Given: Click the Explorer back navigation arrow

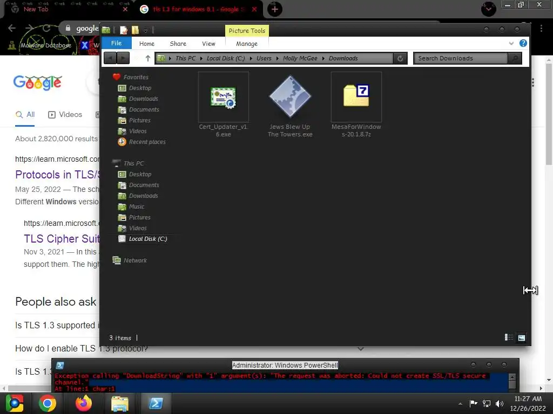Looking at the screenshot, I should (110, 58).
